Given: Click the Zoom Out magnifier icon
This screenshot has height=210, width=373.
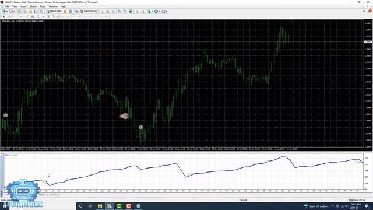Looking at the screenshot, I should (x=125, y=11).
